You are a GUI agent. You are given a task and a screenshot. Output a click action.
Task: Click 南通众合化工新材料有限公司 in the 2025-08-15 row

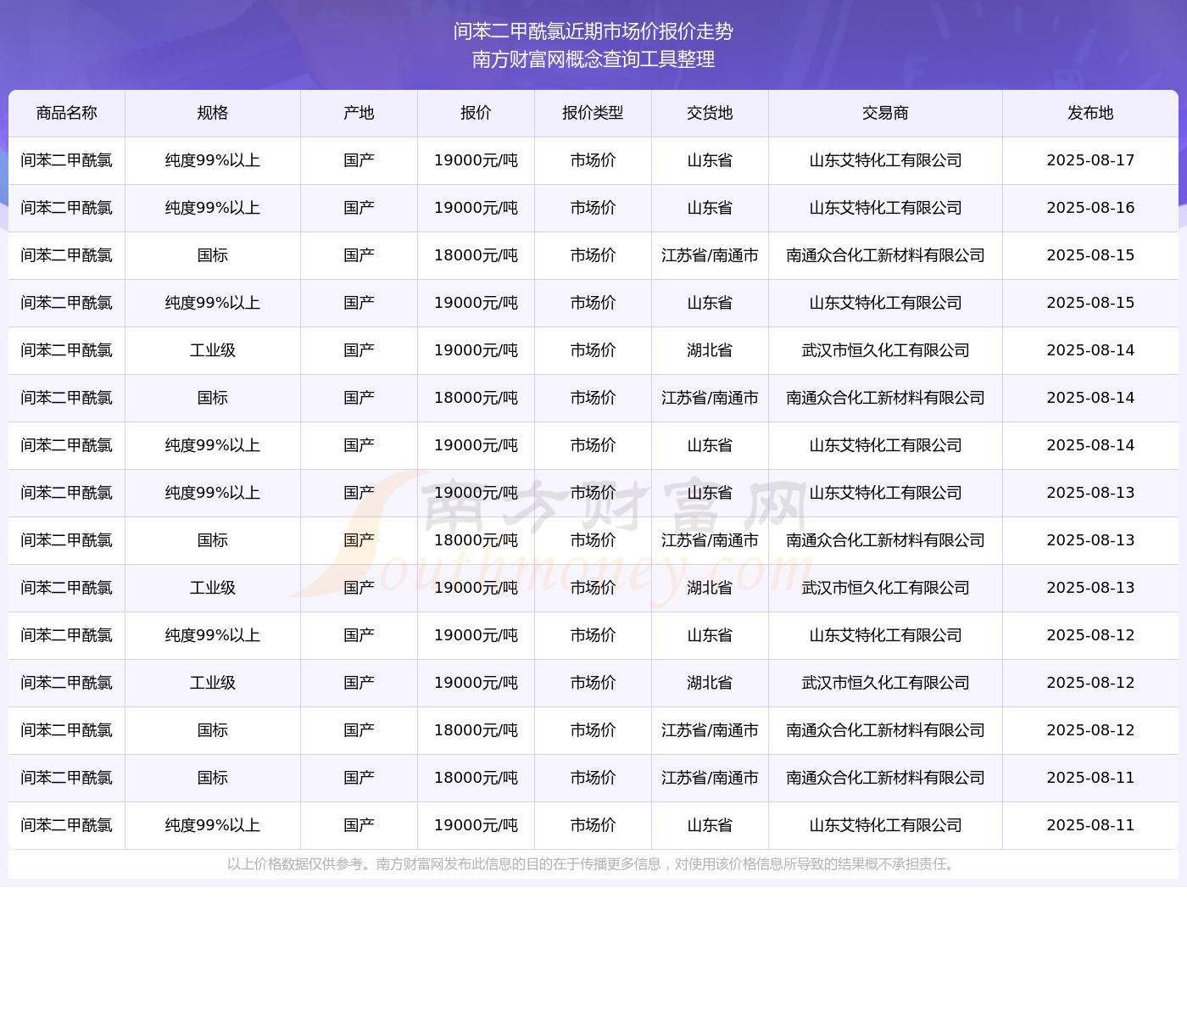[886, 255]
